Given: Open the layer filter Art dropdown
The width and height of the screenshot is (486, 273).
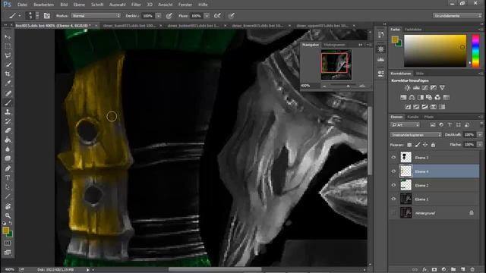Looking at the screenshot, I should (406, 124).
